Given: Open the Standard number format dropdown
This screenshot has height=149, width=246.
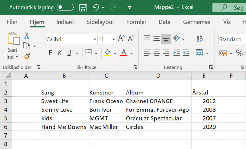Looking at the screenshot, I should (232, 39).
